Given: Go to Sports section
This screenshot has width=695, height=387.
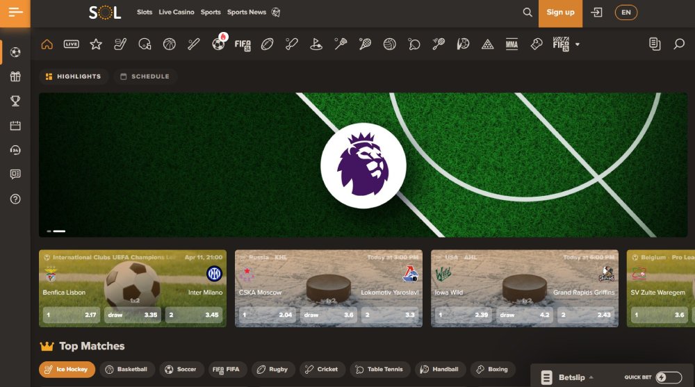Looking at the screenshot, I should click(211, 13).
